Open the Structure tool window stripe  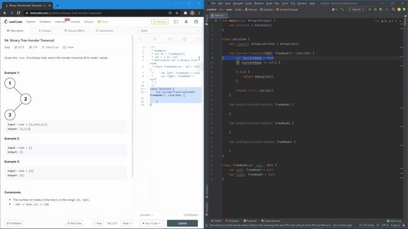coord(207,191)
